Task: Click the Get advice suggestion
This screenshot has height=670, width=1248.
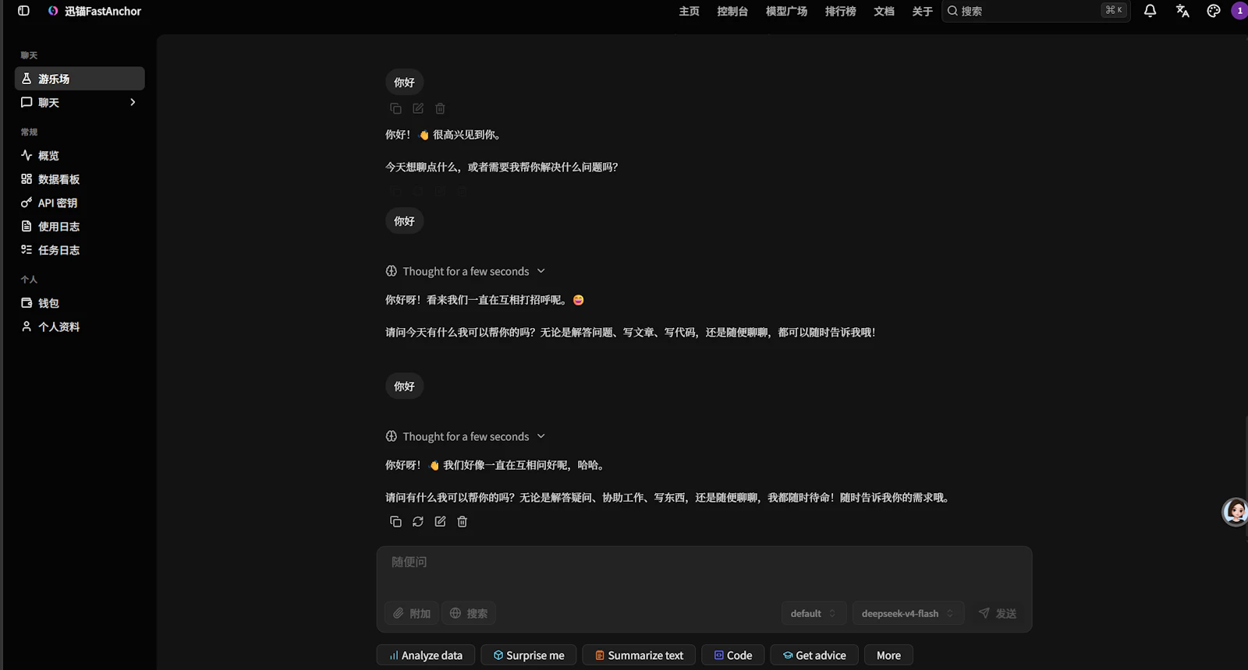Action: [x=814, y=655]
